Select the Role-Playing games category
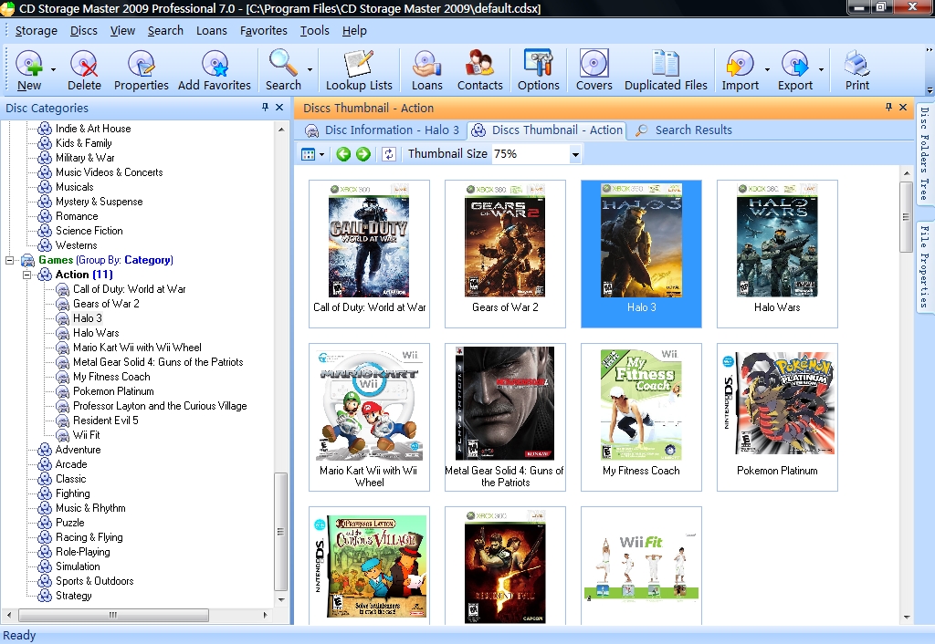This screenshot has width=935, height=644. pos(82,552)
